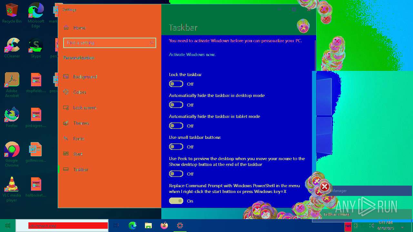
Task: Click the volume icon in system tray
Action: pos(372,226)
